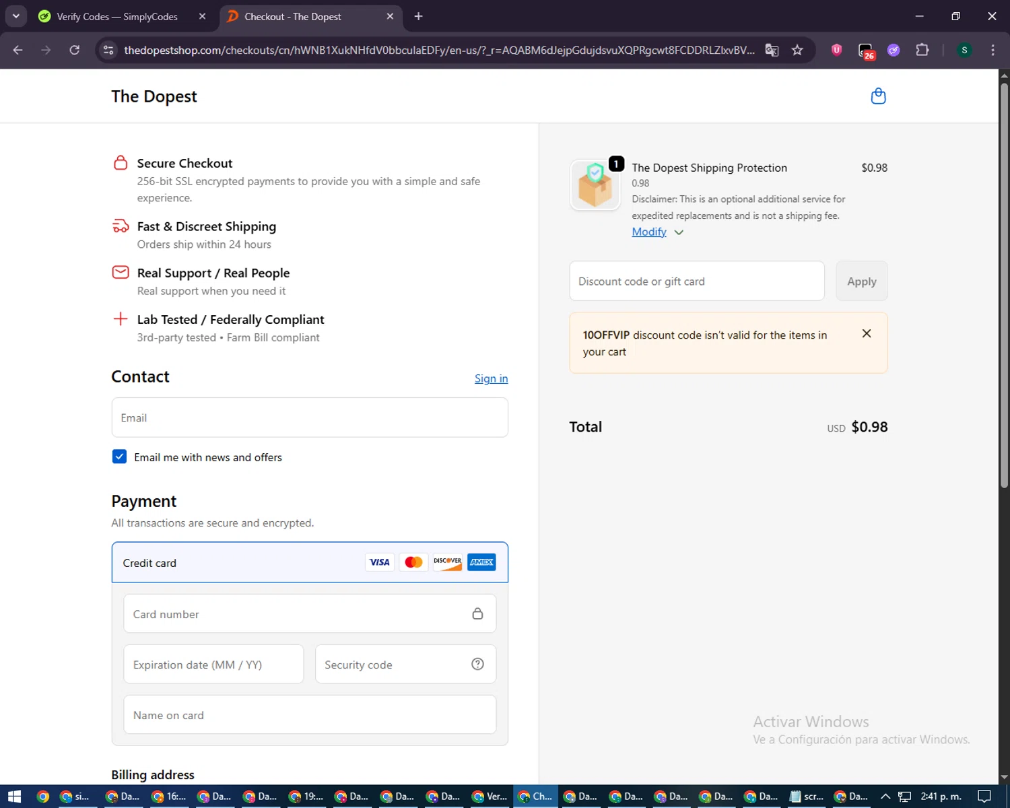The image size is (1010, 808).
Task: Click 'The Dopest Shipping Protection' item name
Action: click(709, 168)
